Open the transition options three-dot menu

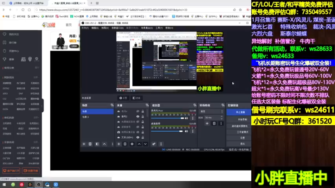[x=221, y=123]
